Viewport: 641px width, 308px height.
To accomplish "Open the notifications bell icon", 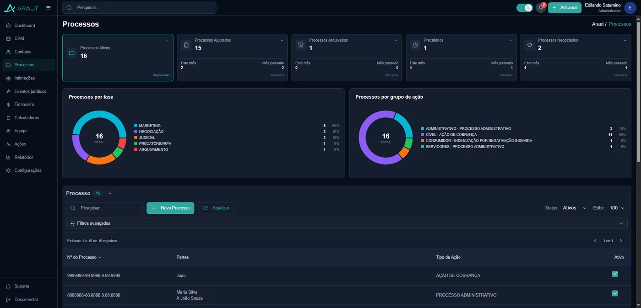I will pyautogui.click(x=541, y=8).
